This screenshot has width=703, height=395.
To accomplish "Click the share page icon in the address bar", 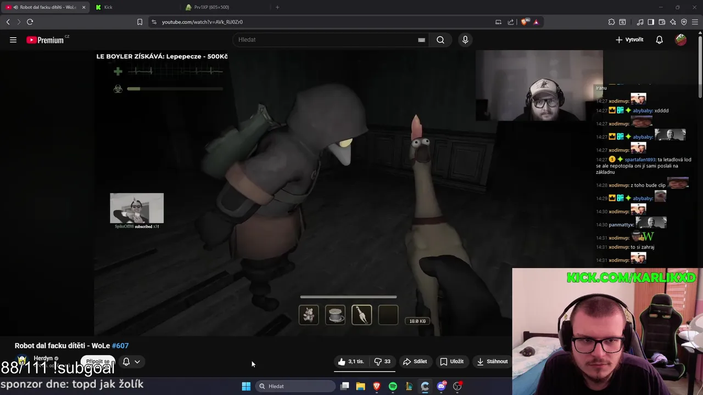I will click(x=510, y=22).
